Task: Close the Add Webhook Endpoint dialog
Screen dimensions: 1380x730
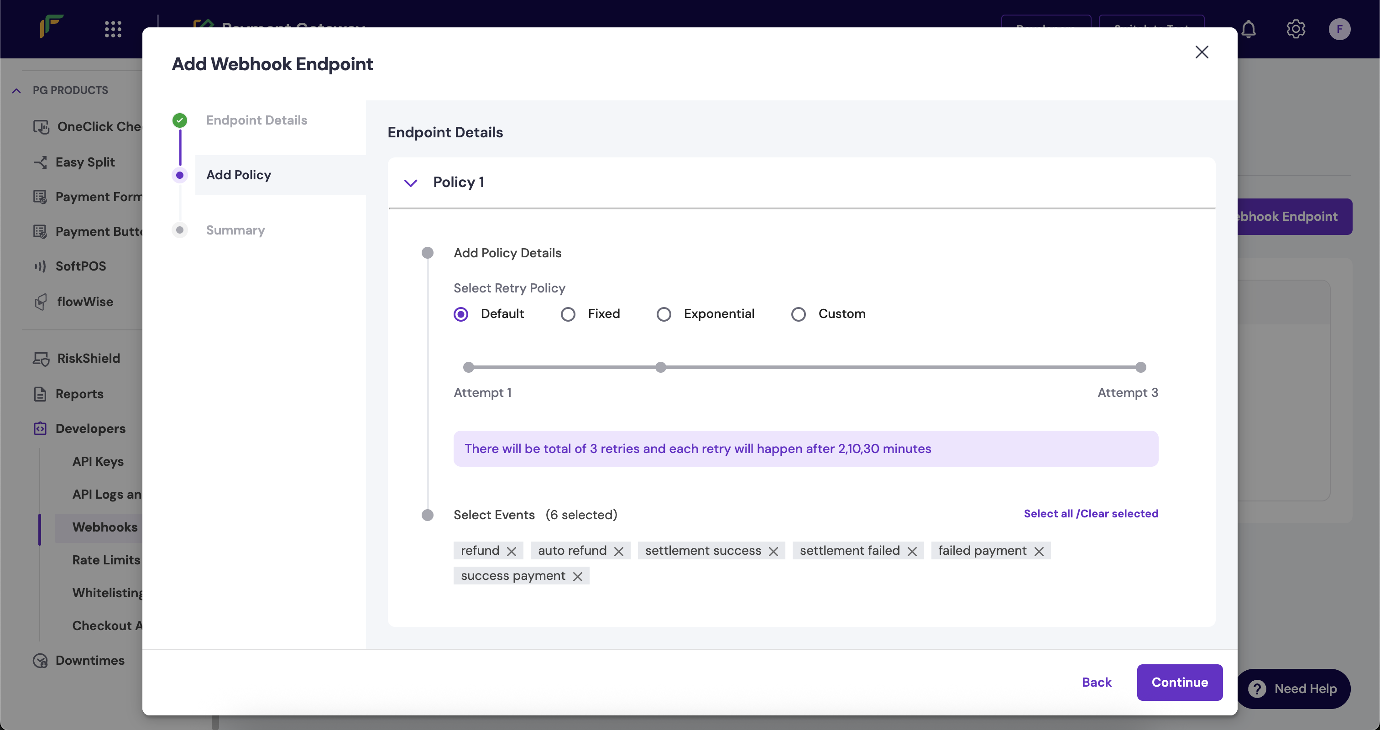Action: pos(1202,52)
